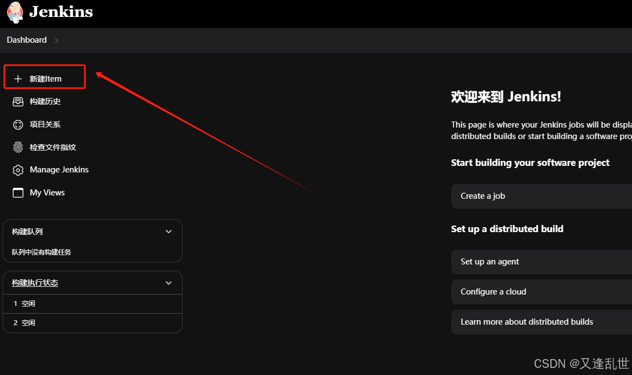The image size is (632, 375).
Task: Select executor row 2 空闲
Action: click(93, 323)
